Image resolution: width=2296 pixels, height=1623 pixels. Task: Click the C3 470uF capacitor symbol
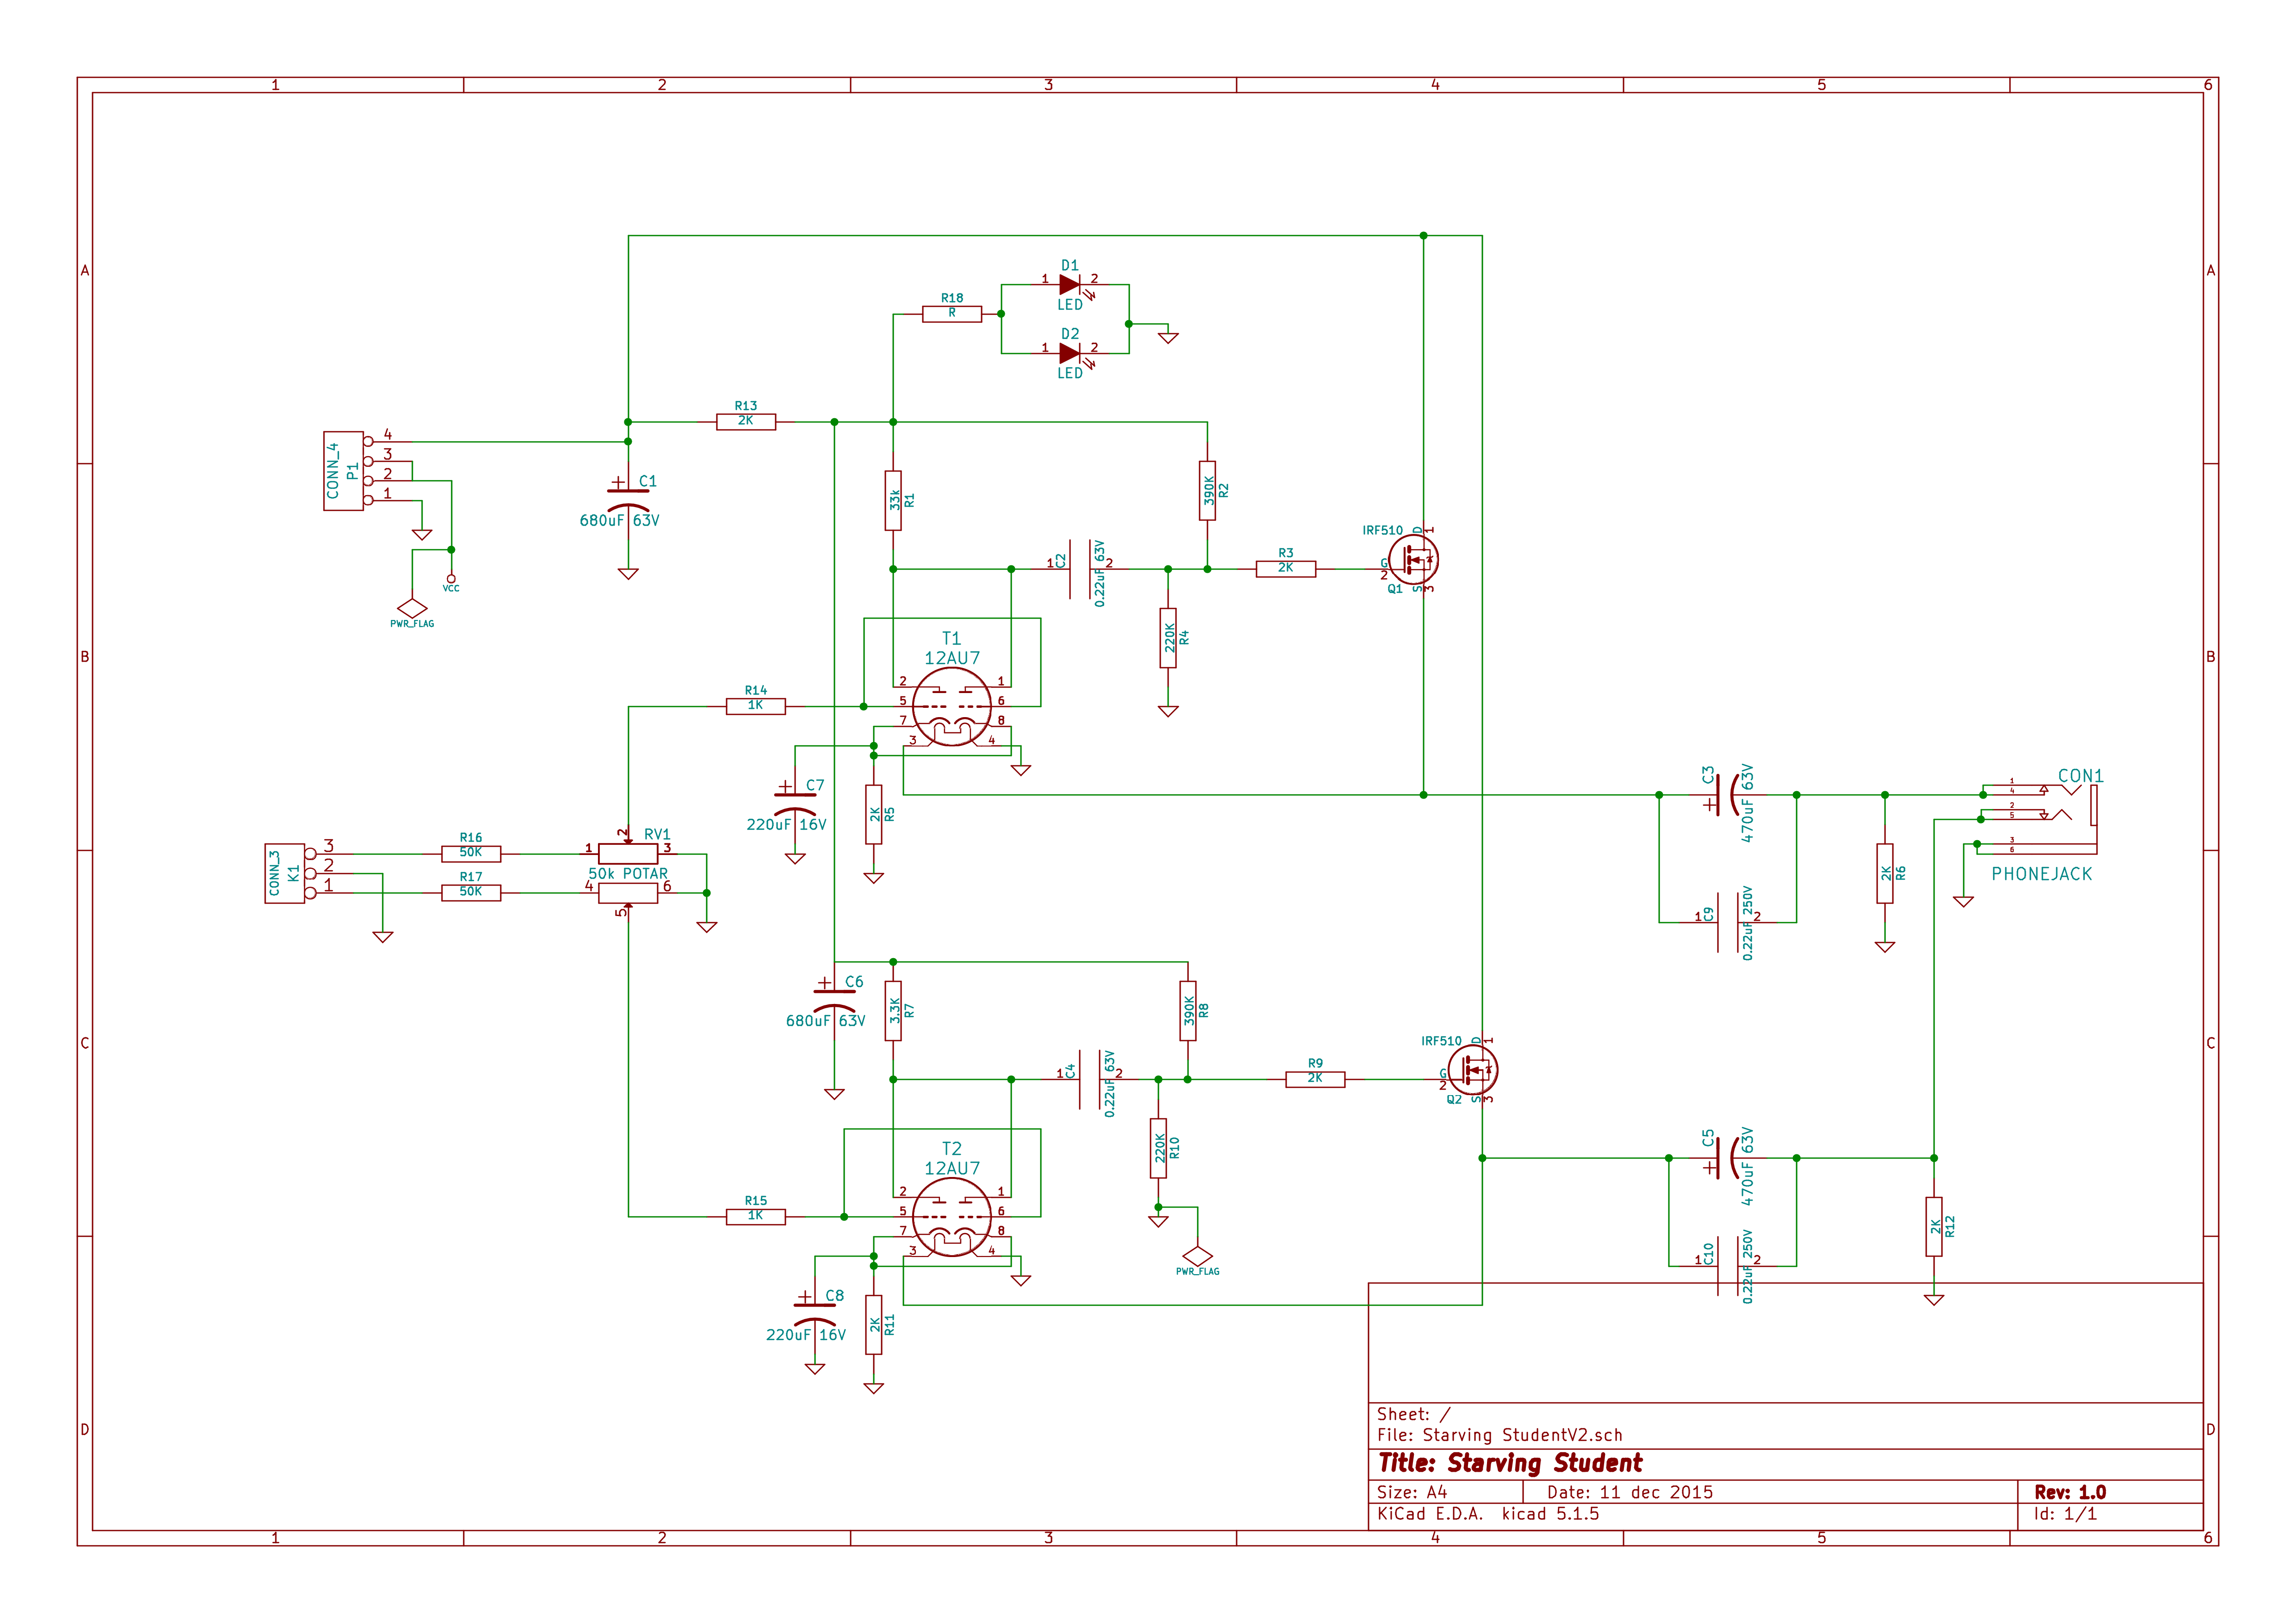point(1727,795)
